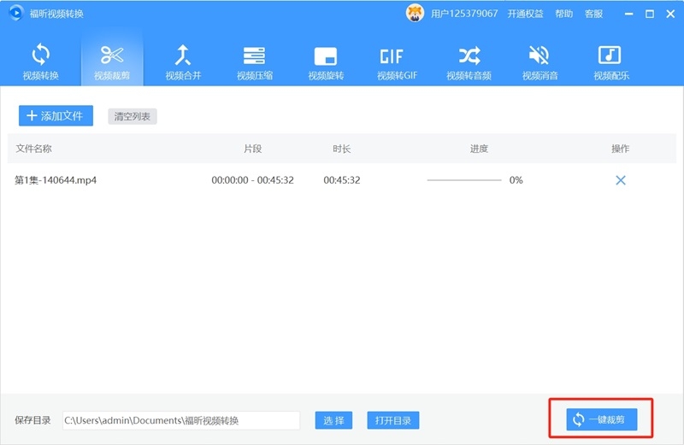Image resolution: width=684 pixels, height=445 pixels.
Task: Click the 打开目录 open folder button
Action: 393,420
